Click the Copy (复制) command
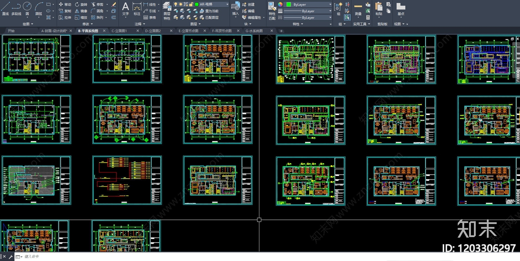The image size is (520, 261). pyautogui.click(x=65, y=11)
